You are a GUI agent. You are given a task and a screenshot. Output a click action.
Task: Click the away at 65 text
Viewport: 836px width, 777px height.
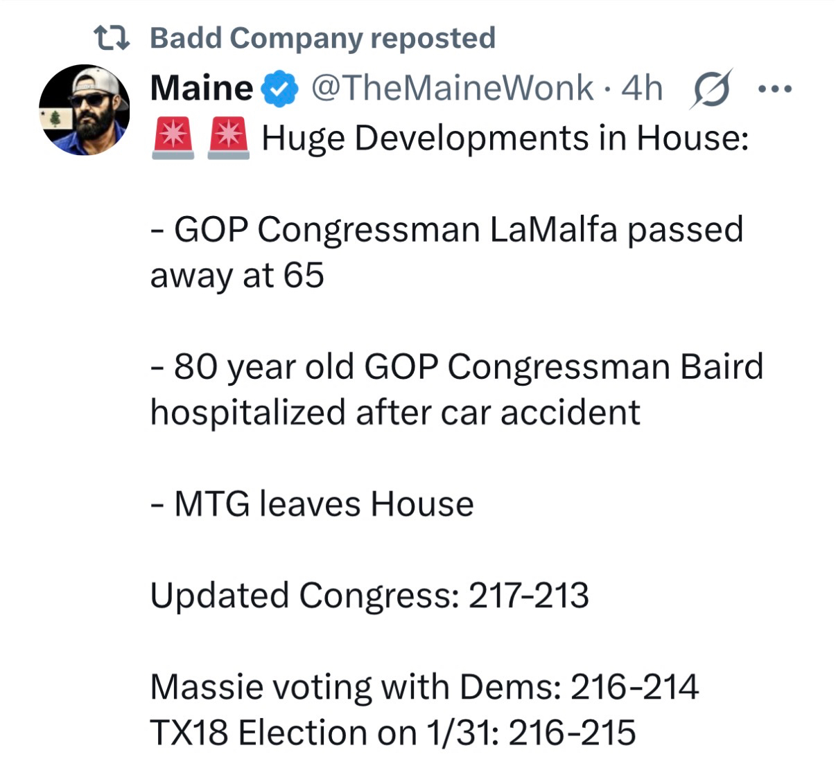coord(237,276)
